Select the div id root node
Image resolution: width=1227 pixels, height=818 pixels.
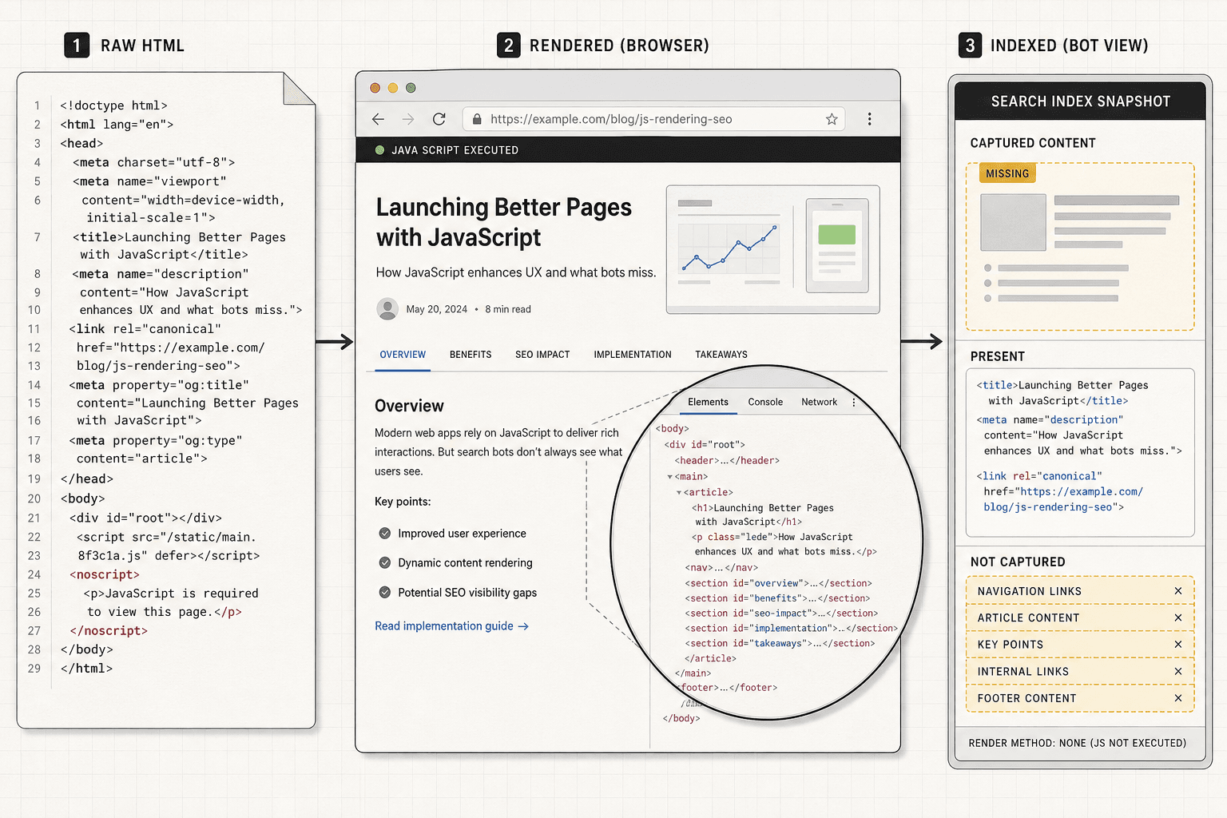[x=705, y=445]
